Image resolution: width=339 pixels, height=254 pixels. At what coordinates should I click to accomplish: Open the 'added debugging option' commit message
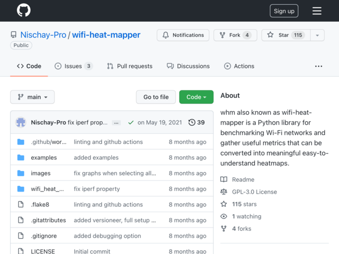tap(108, 236)
